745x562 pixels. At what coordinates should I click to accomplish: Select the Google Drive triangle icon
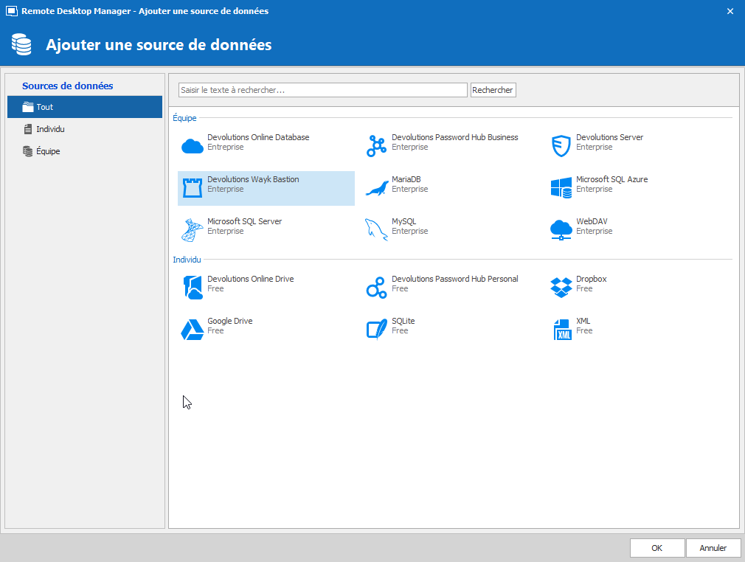(193, 330)
